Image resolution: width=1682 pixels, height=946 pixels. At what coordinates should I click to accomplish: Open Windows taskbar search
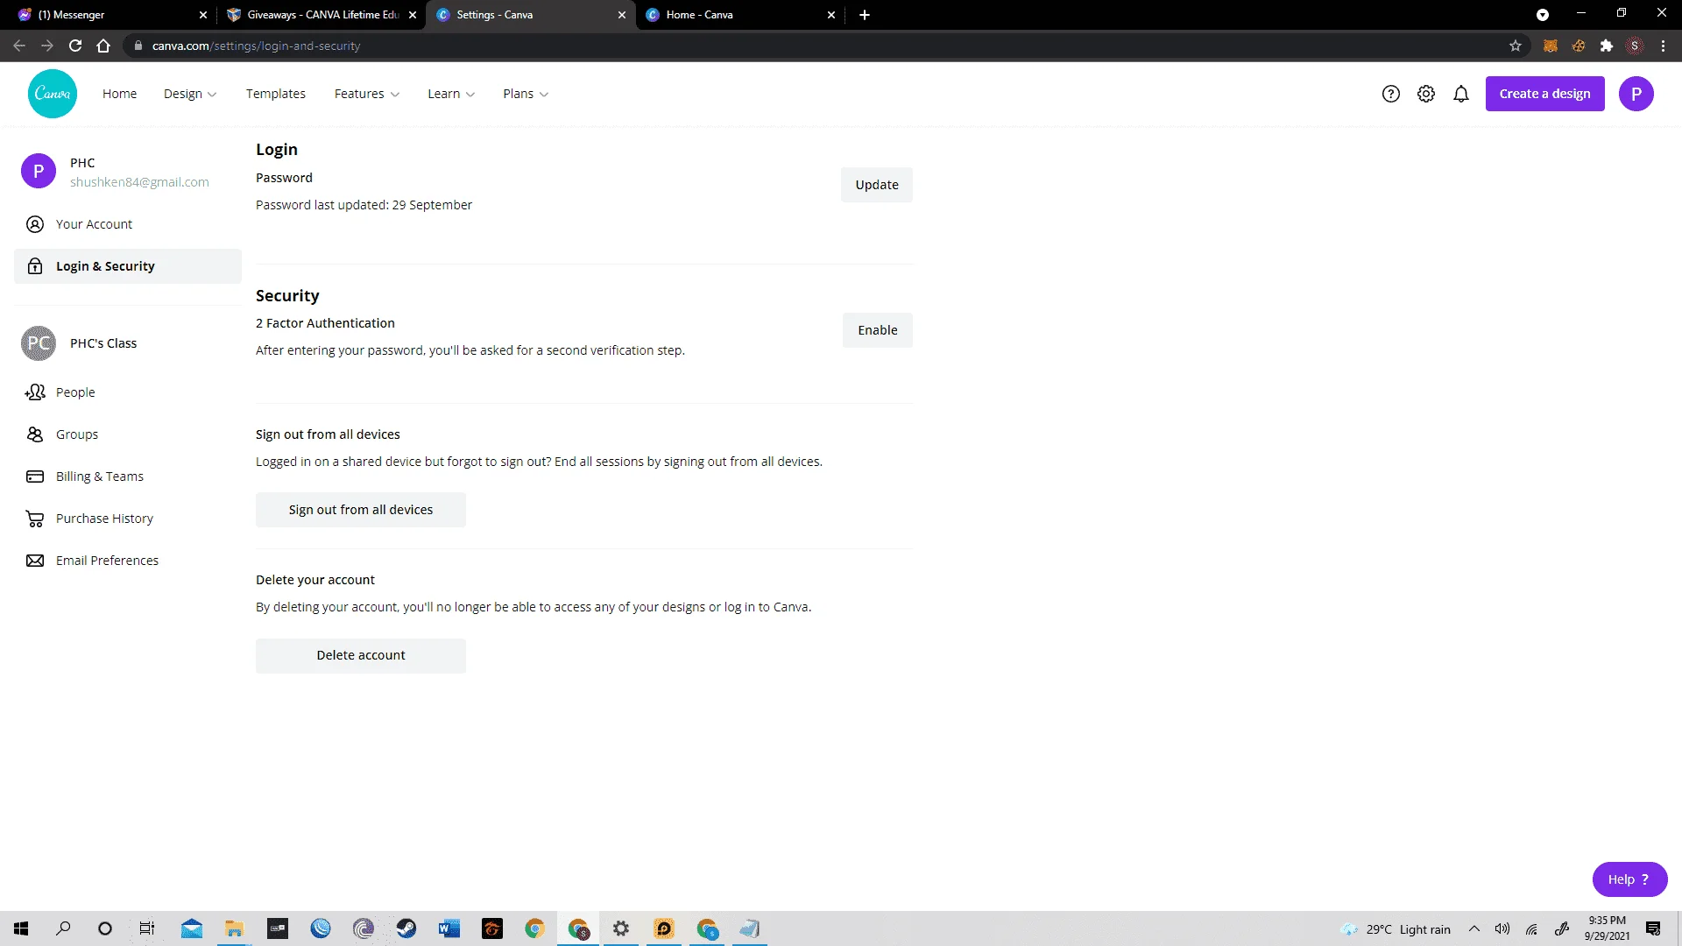(x=63, y=928)
